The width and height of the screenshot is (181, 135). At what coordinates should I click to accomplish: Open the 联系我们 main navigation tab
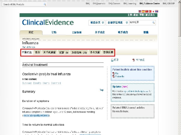point(123,32)
